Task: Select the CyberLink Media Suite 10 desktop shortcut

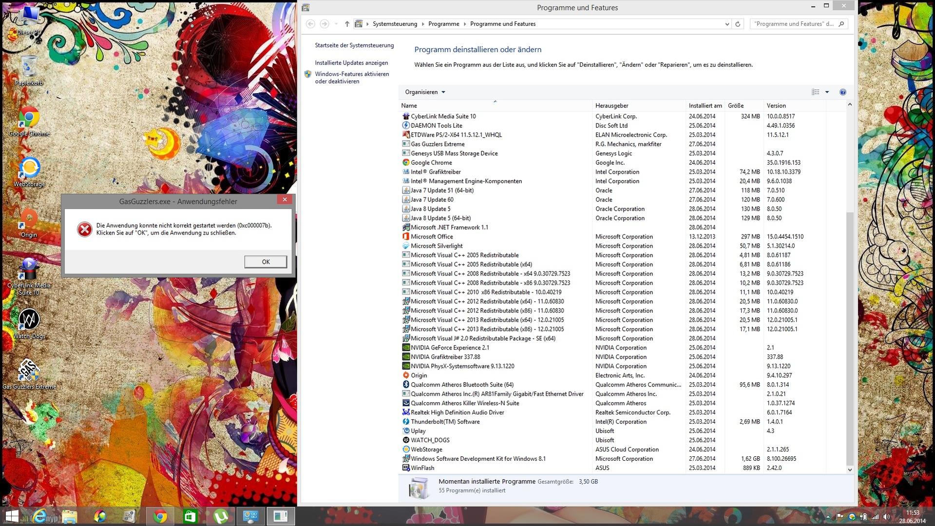Action: [29, 276]
